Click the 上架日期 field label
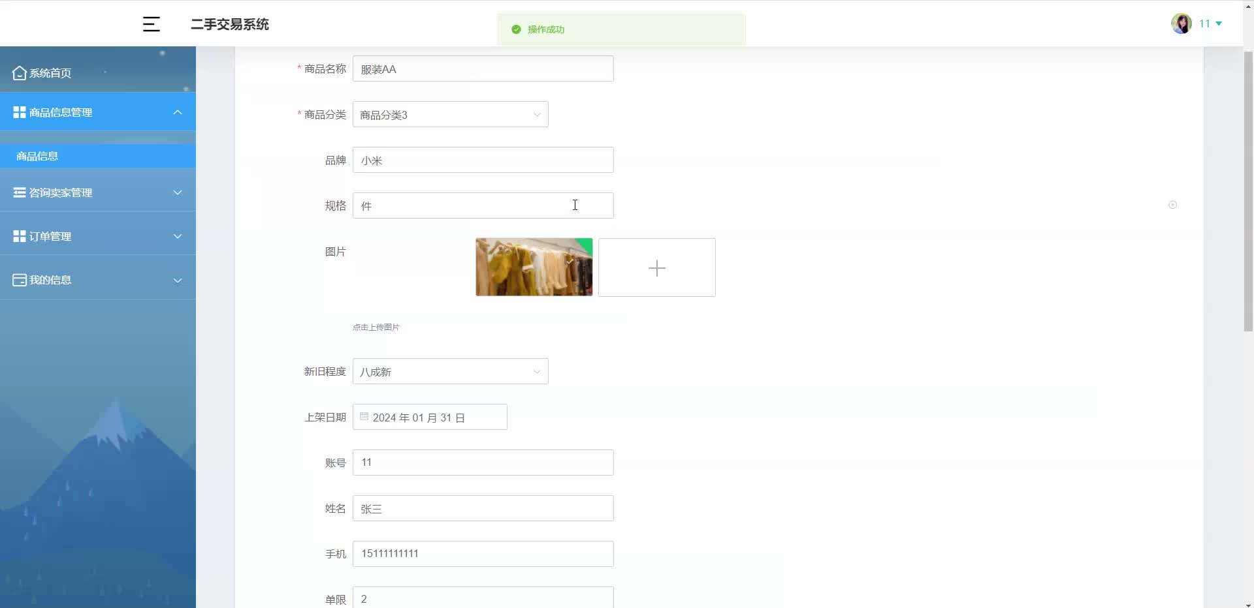This screenshot has width=1254, height=608. [325, 417]
